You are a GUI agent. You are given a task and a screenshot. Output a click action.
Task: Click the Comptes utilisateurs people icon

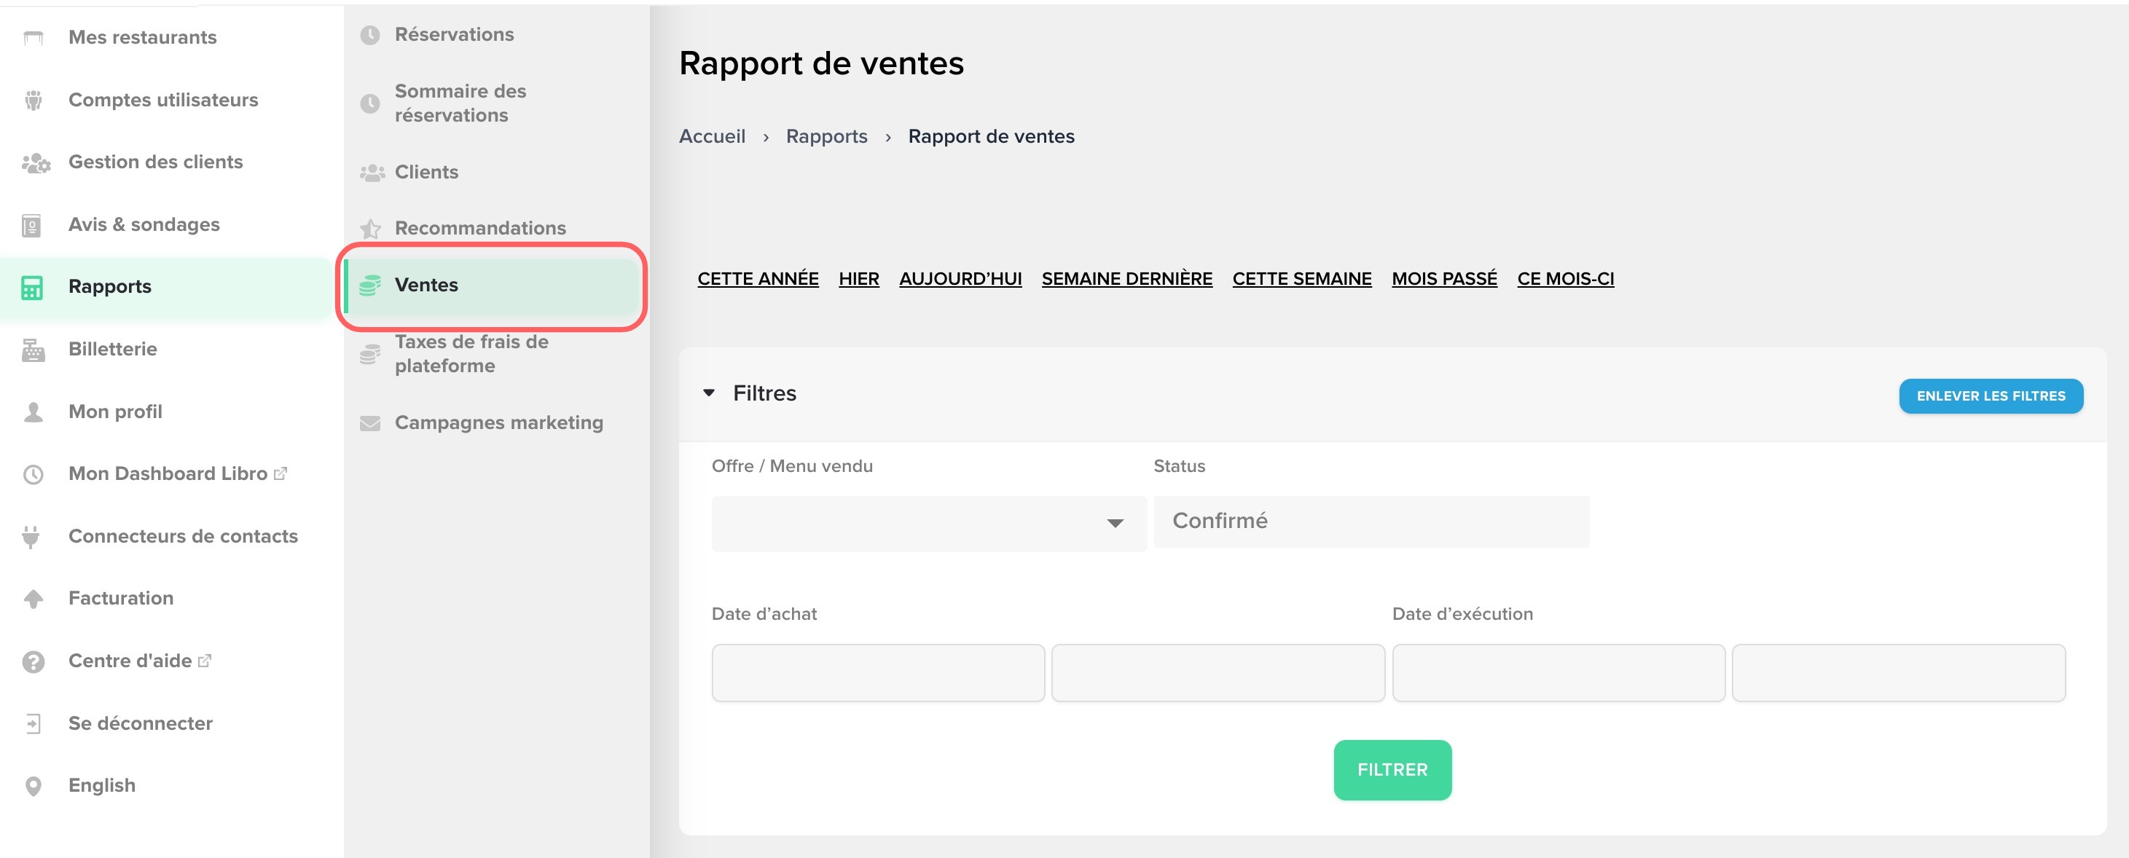click(33, 100)
